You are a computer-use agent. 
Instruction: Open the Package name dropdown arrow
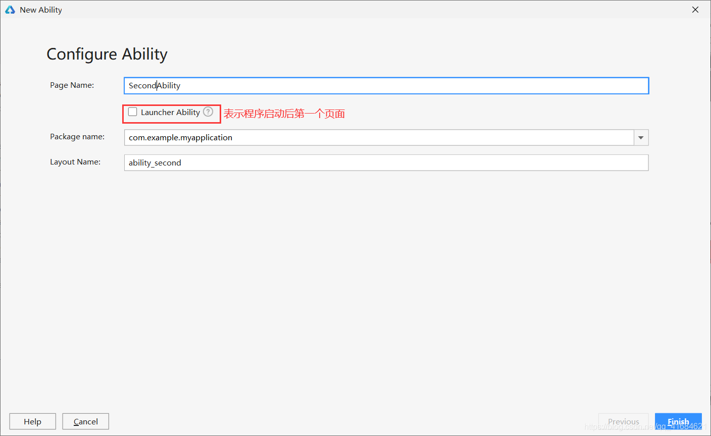point(641,138)
